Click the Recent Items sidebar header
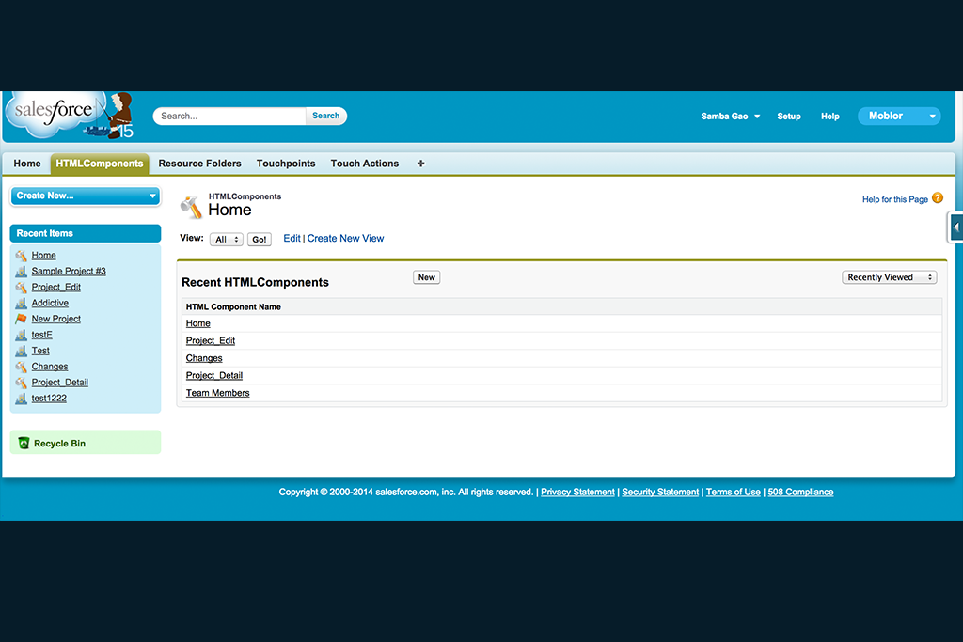 pyautogui.click(x=86, y=233)
